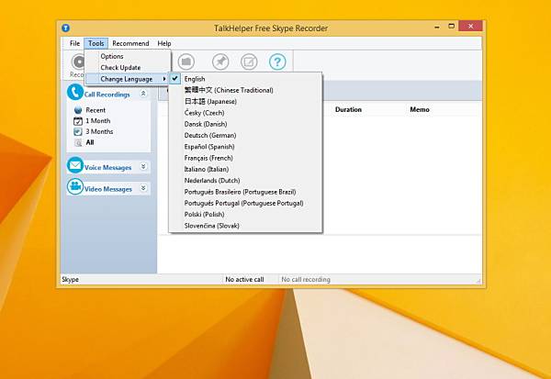This screenshot has width=551, height=379.
Task: Select Português Brasileiro language
Action: click(x=245, y=192)
